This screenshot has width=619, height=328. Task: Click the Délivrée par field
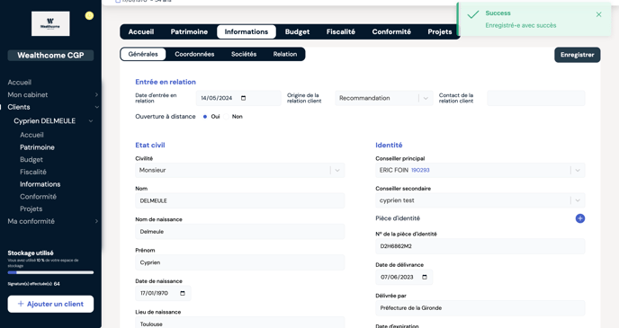tap(480, 308)
